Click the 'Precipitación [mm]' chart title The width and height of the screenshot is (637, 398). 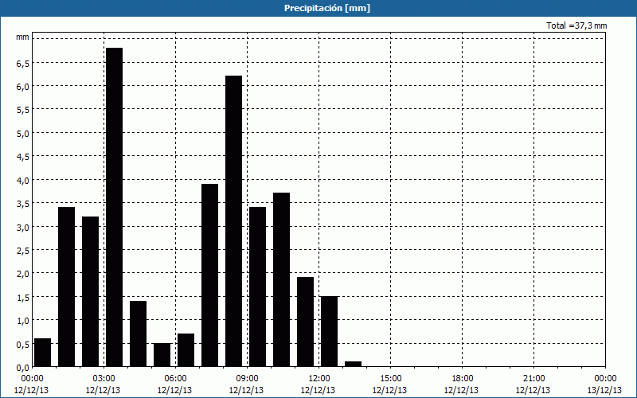coord(327,8)
